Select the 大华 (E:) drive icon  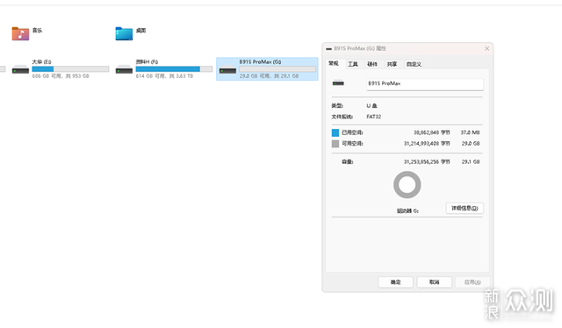point(20,69)
